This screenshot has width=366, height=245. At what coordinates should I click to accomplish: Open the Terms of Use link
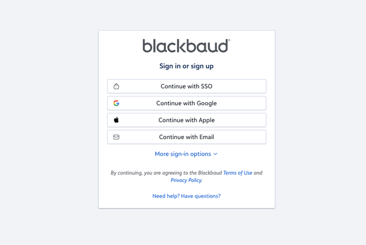click(x=238, y=173)
